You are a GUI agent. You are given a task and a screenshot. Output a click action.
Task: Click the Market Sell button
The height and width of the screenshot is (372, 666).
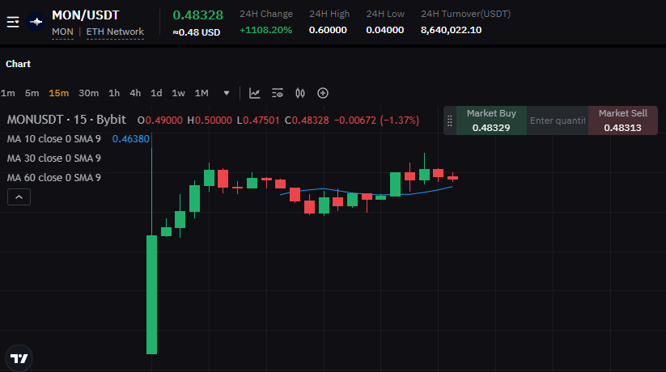[622, 120]
